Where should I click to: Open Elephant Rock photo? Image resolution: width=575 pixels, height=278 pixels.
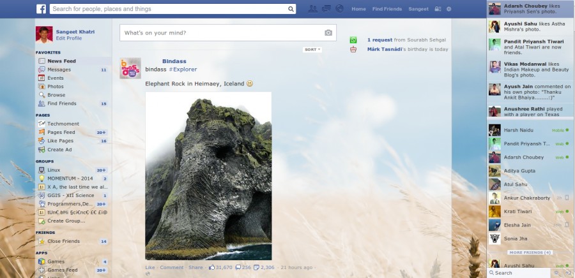click(208, 176)
